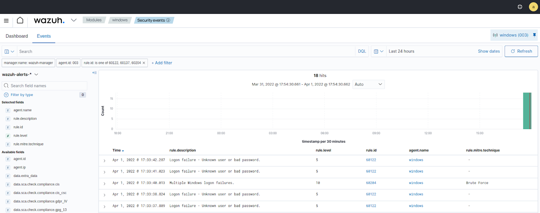This screenshot has width=540, height=213.
Task: Select agent.ip available field
Action: pyautogui.click(x=20, y=167)
